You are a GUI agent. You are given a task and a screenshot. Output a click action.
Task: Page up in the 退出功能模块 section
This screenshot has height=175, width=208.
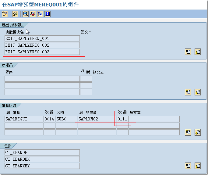pyautogui.click(x=188, y=52)
